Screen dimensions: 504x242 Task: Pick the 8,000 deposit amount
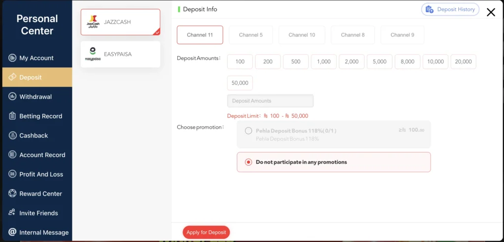click(x=408, y=61)
